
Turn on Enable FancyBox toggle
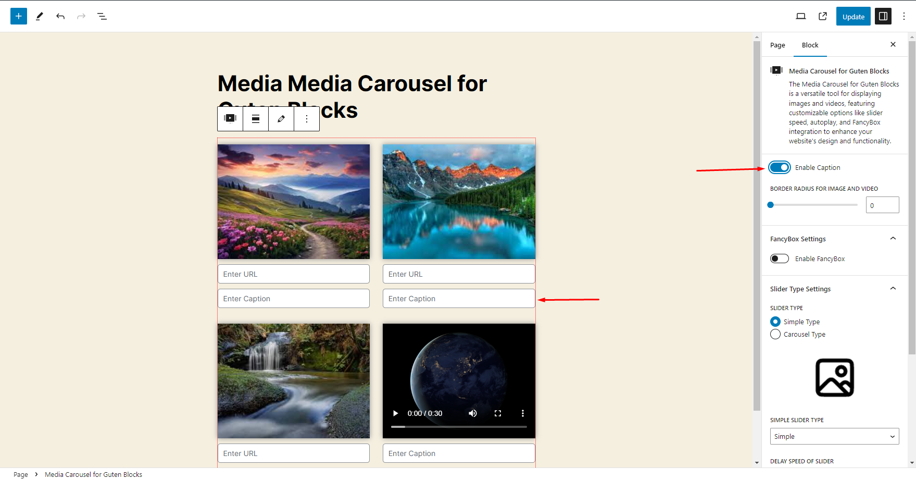point(780,259)
